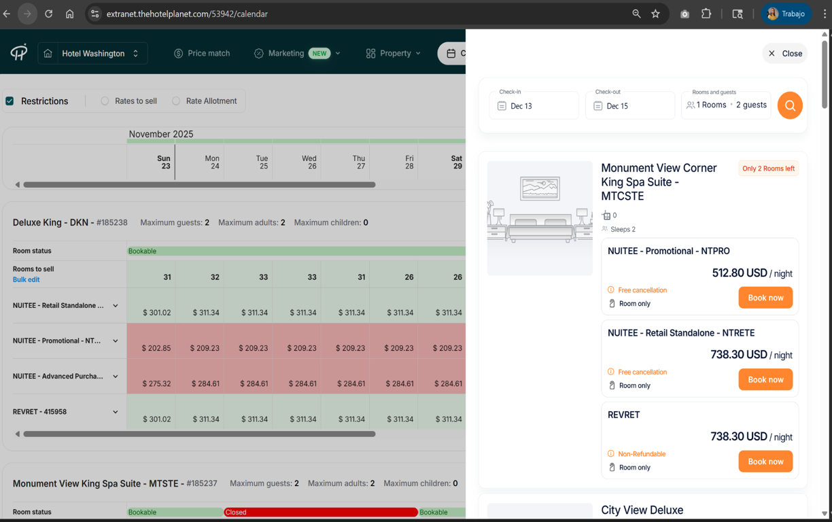This screenshot has height=522, width=832.
Task: Expand REVRET - 415958 rate row
Action: [116, 412]
